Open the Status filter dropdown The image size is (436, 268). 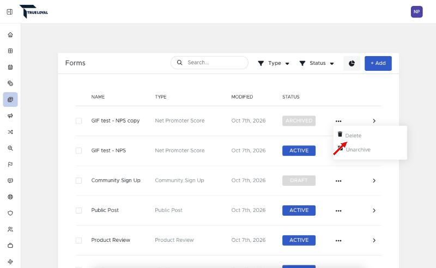[x=317, y=63]
